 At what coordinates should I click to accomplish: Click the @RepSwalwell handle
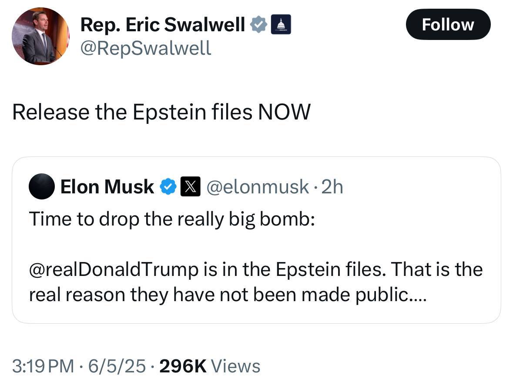click(145, 48)
